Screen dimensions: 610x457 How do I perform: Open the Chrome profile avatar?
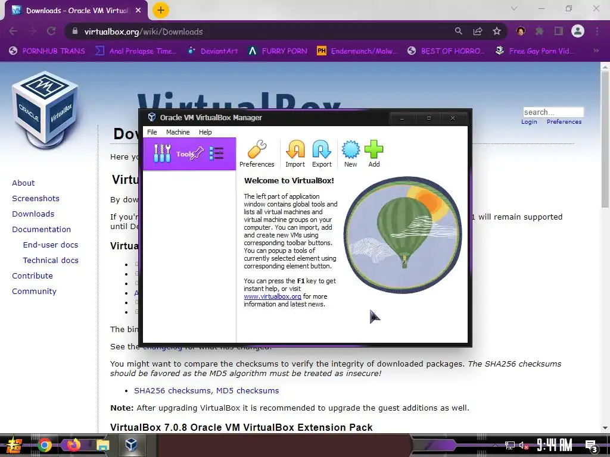[578, 31]
